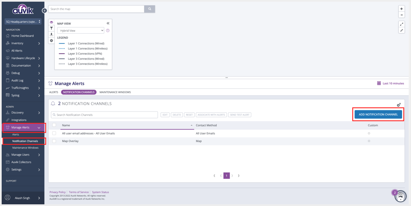This screenshot has height=206, width=411.
Task: Expand the map to fullscreen with arrows icon
Action: [x=402, y=24]
